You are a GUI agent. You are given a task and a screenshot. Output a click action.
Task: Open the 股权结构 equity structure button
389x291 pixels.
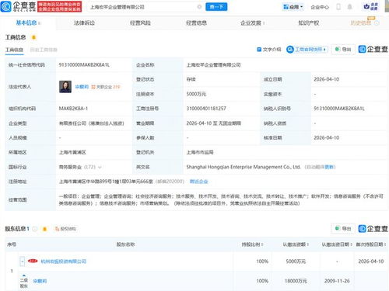click(x=65, y=229)
